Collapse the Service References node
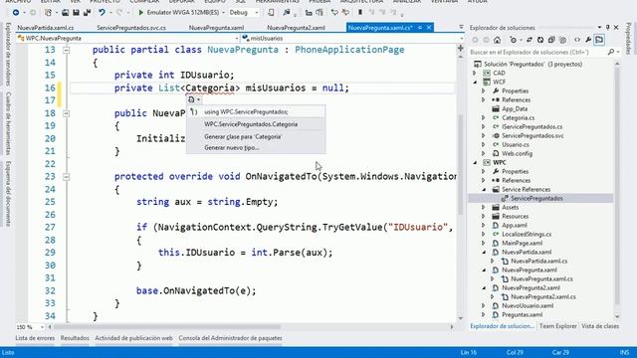637x358 pixels. [x=484, y=190]
